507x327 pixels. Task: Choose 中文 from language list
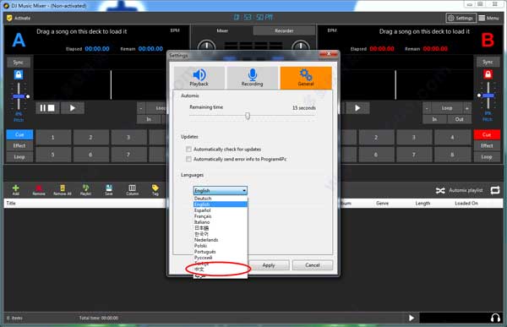[x=221, y=269]
